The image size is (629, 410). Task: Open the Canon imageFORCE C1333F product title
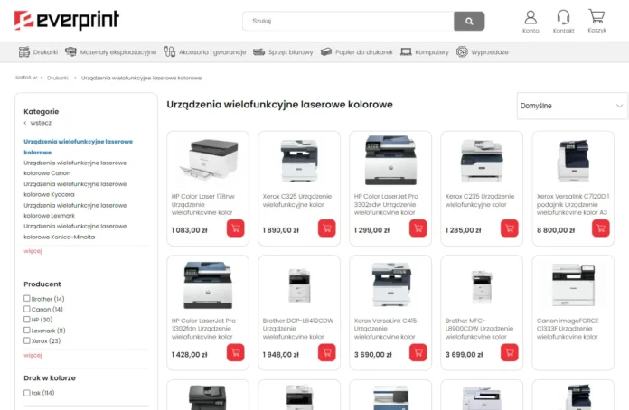pos(568,329)
